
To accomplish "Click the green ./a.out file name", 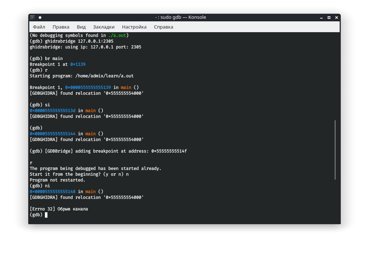I will click(117, 35).
